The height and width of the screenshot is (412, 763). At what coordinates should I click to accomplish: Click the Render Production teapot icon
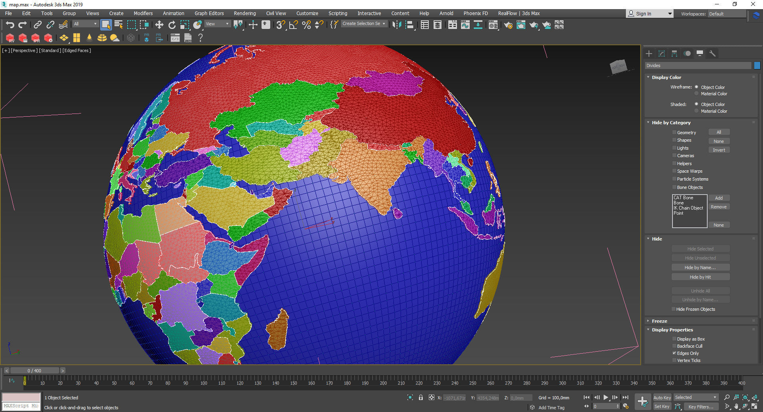(x=534, y=25)
